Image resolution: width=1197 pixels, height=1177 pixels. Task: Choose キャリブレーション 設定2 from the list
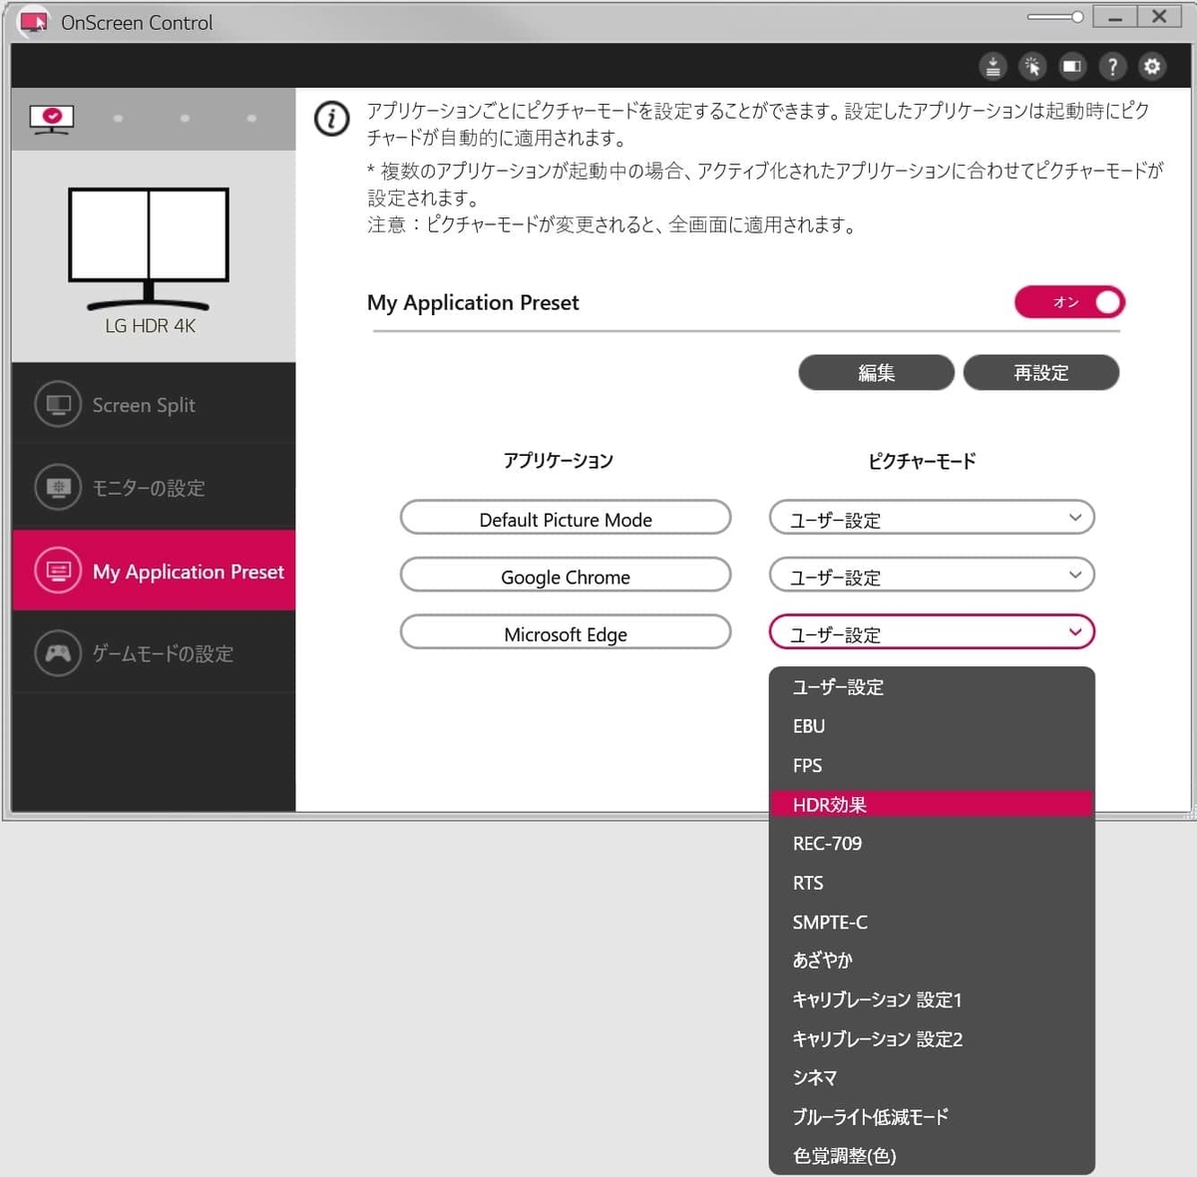pos(932,1038)
